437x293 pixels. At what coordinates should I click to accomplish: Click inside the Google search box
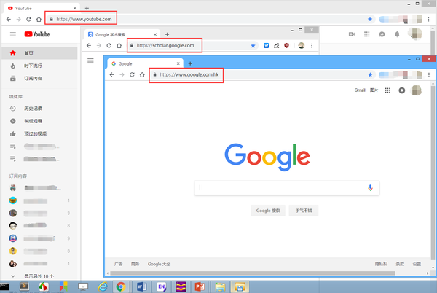coord(287,187)
